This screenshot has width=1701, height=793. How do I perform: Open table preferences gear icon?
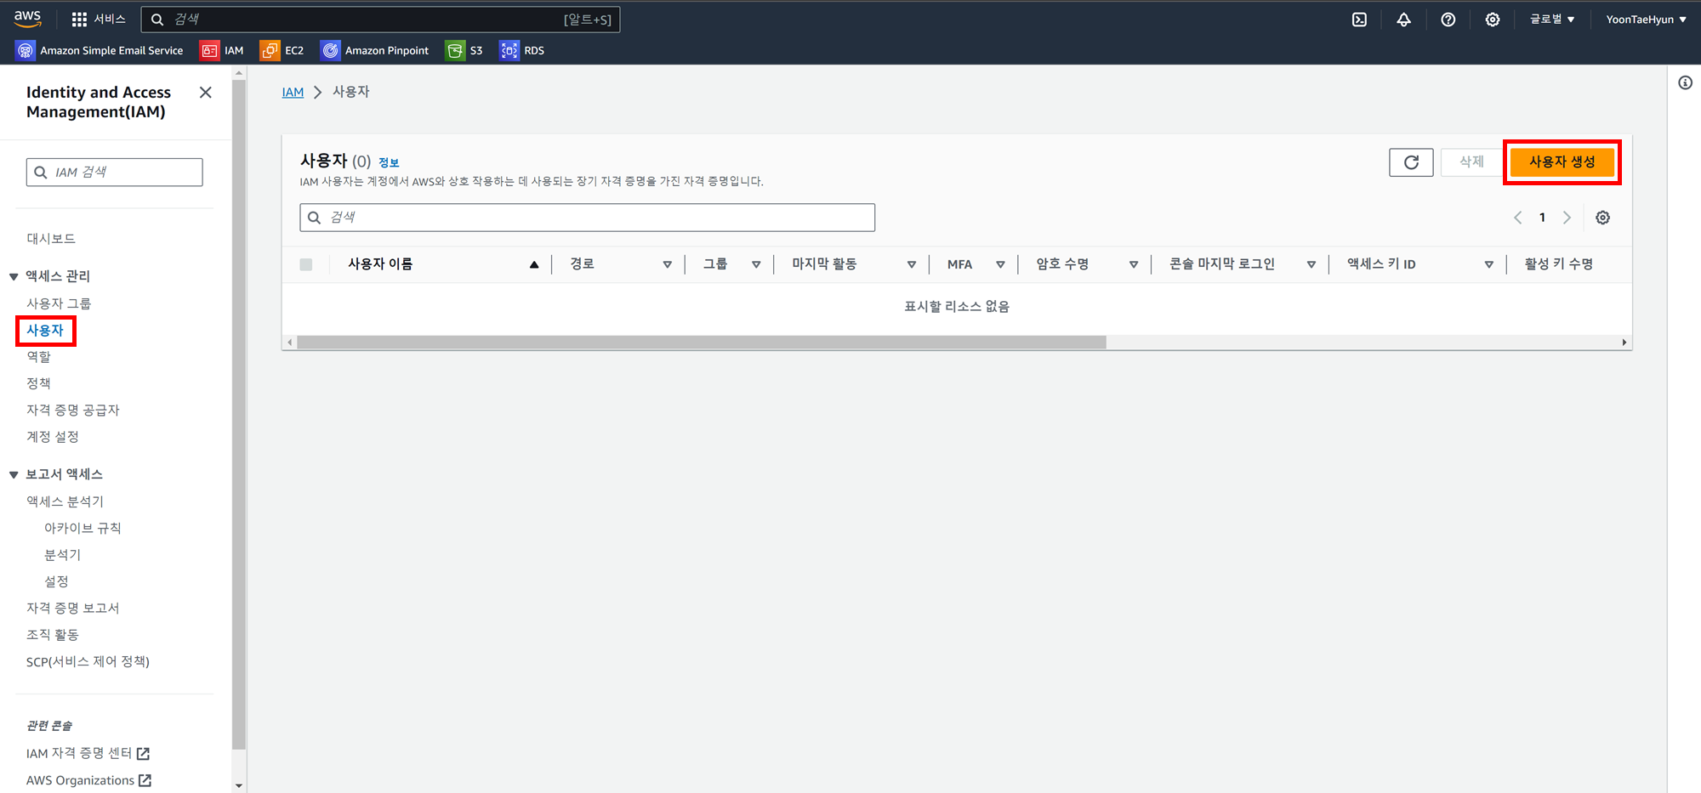(1602, 218)
